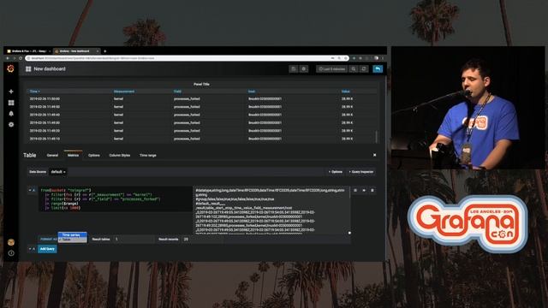The width and height of the screenshot is (548, 308).
Task: Toggle query A visibility eye icon
Action: [x=364, y=190]
